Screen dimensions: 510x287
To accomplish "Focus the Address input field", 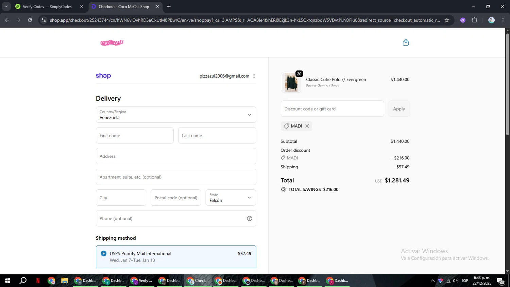I will [x=176, y=156].
